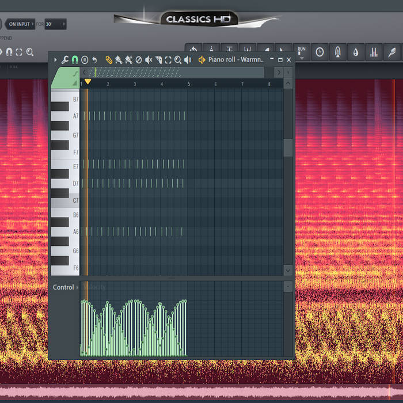Select the slice tool

pyautogui.click(x=158, y=60)
